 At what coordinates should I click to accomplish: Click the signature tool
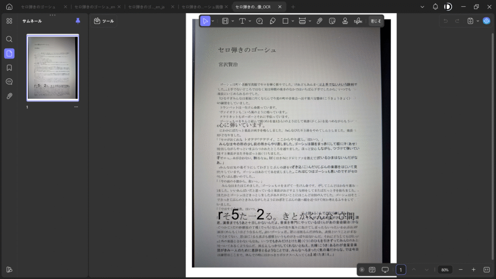pos(358,21)
